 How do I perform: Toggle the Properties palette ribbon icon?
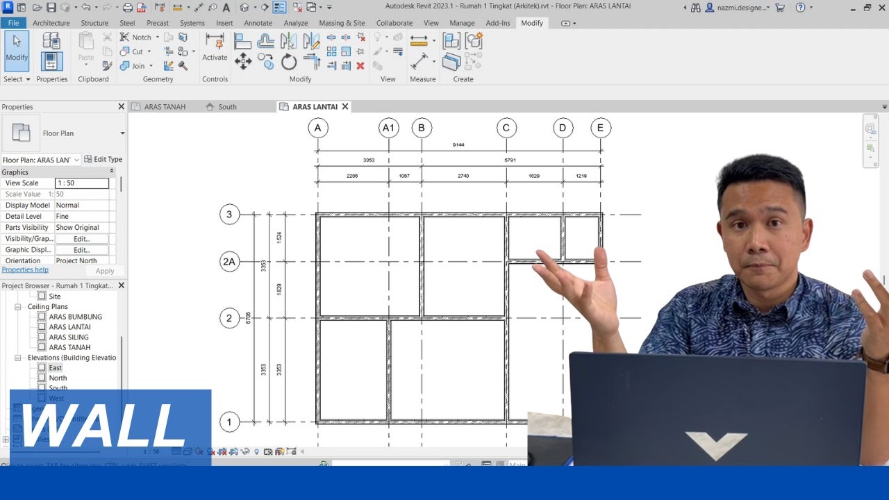(x=52, y=62)
